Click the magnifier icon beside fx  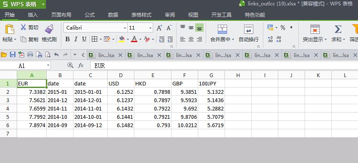click(x=71, y=65)
